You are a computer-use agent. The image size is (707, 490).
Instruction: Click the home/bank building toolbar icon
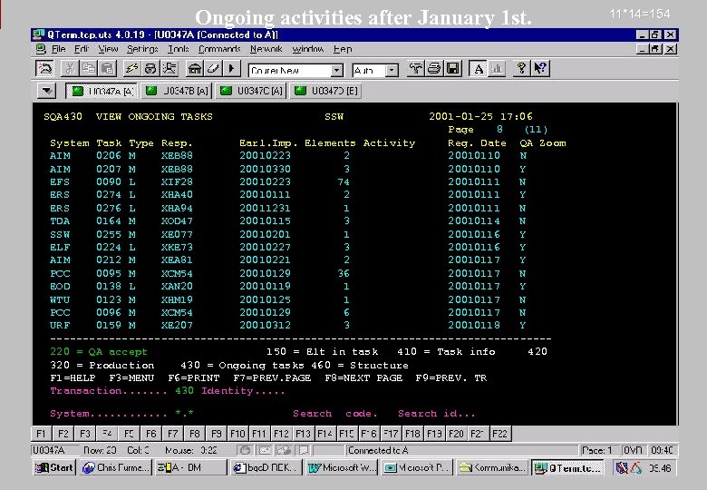[x=195, y=69]
